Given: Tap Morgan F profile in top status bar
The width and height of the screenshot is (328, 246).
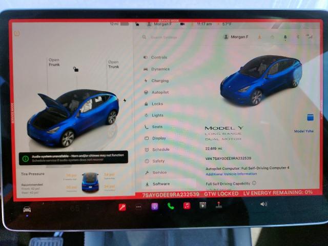Looking at the screenshot, I should (159, 24).
